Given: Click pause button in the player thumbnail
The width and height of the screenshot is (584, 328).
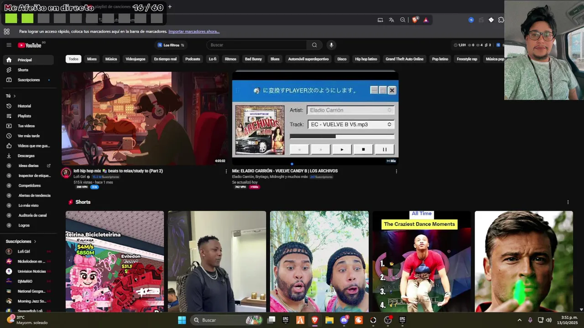Looking at the screenshot, I should click(x=385, y=149).
